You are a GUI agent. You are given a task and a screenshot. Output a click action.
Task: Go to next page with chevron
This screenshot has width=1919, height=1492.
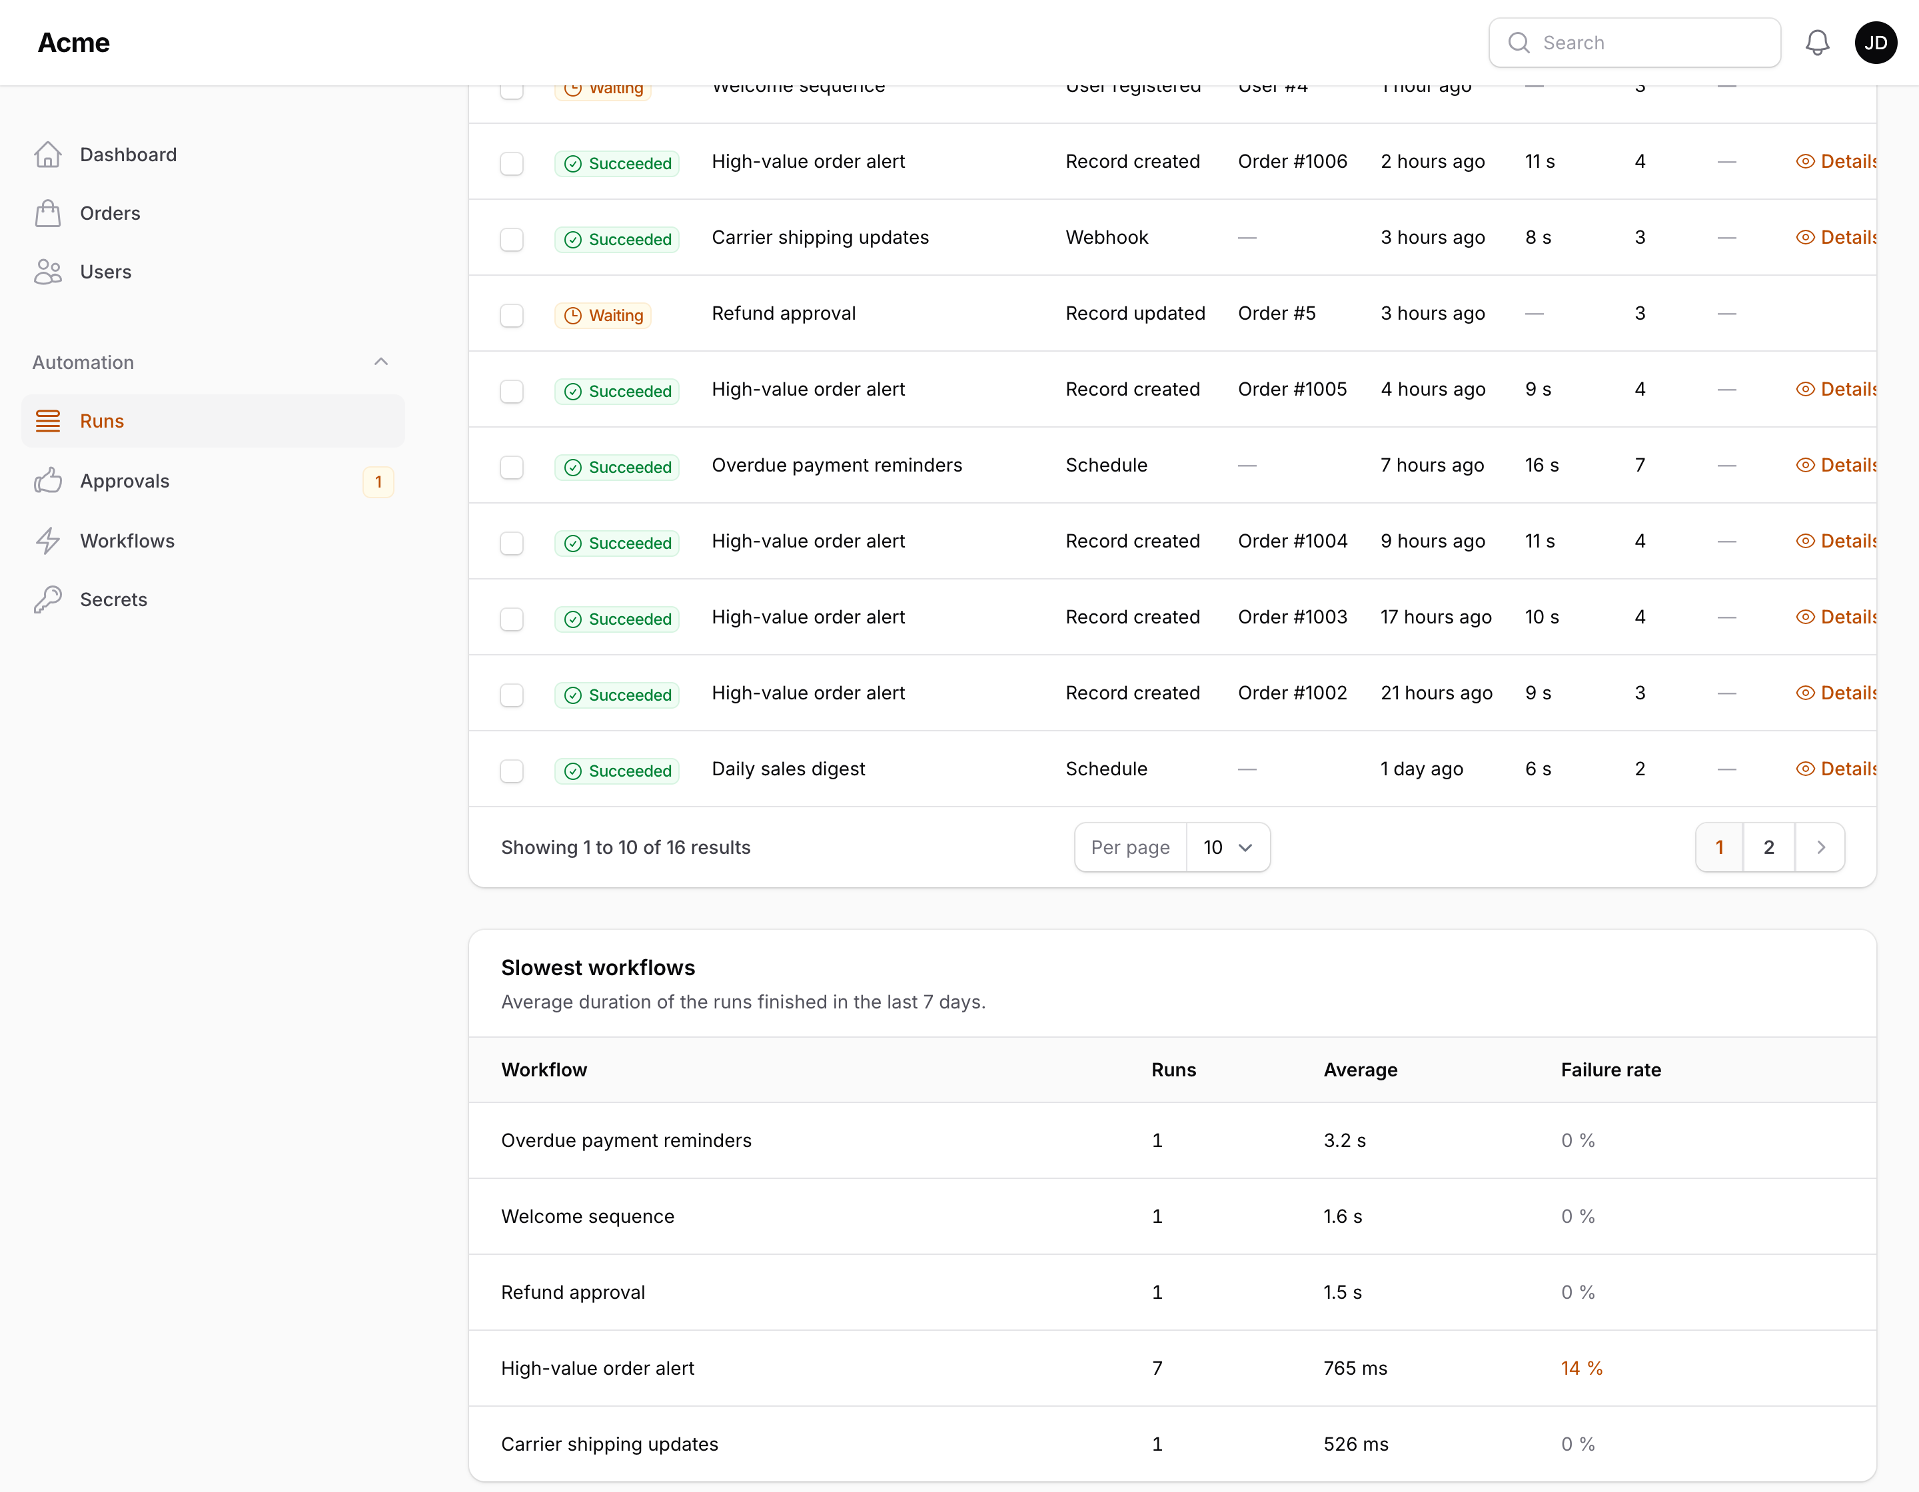tap(1820, 847)
